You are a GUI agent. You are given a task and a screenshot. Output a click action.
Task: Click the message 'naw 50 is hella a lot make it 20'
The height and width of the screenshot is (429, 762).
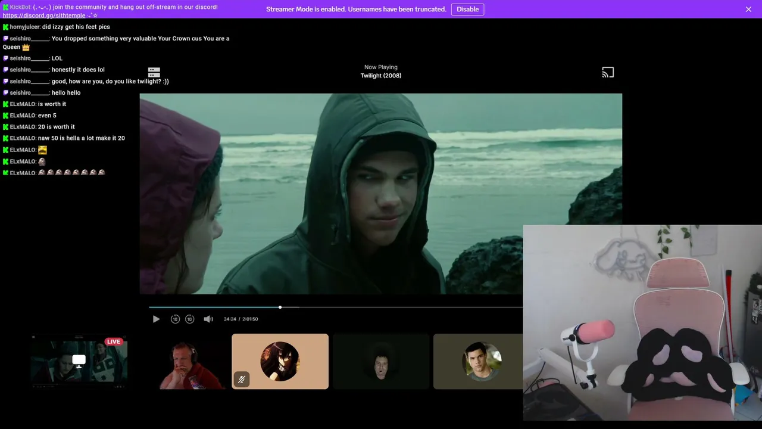(82, 138)
